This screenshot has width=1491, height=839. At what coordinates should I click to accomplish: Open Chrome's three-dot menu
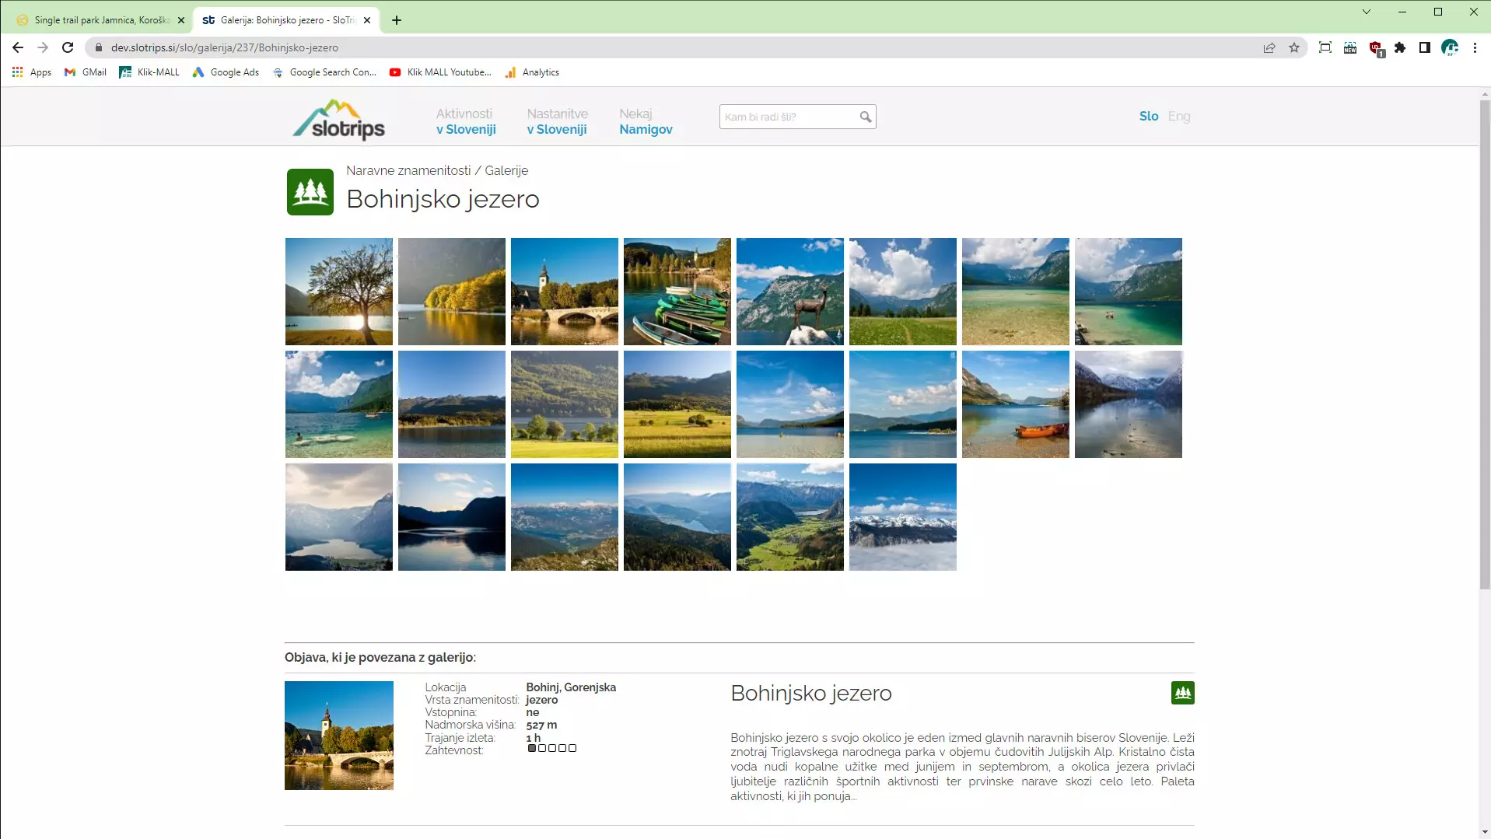[1475, 47]
